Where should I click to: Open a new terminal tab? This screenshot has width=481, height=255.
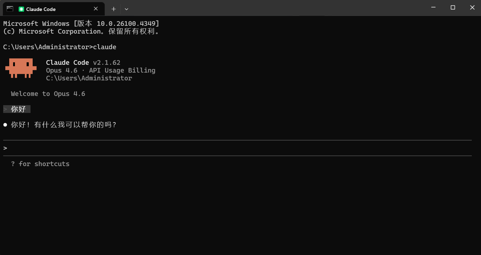[x=114, y=9]
